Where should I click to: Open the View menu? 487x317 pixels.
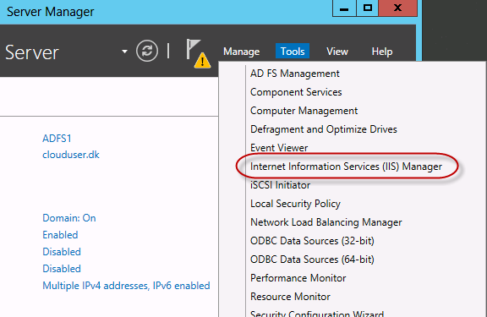pyautogui.click(x=337, y=52)
